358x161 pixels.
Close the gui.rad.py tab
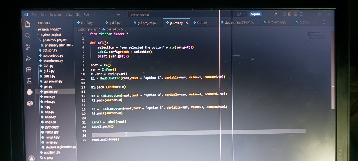coord(187,23)
